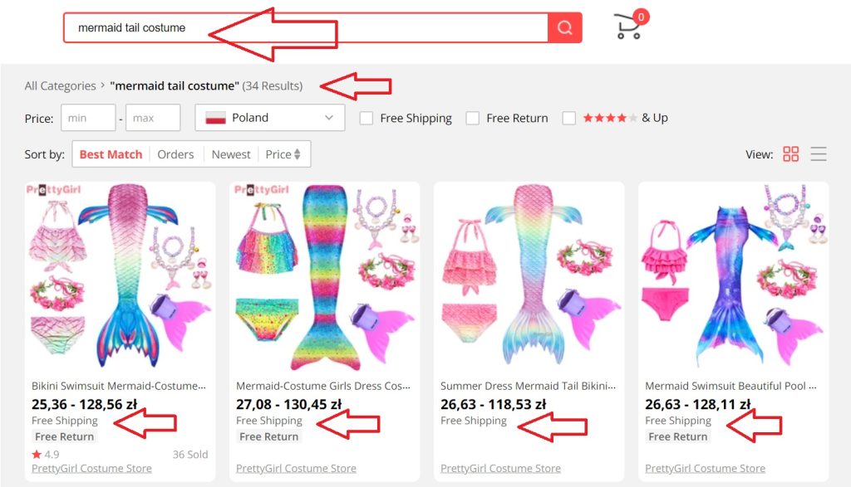851x487 pixels.
Task: Click Free Return badge on second product
Action: (268, 436)
